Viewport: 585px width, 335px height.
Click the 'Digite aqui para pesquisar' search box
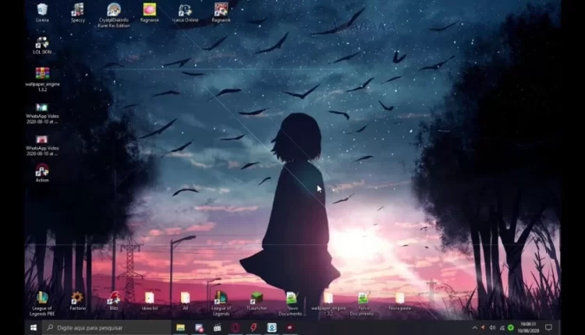pos(106,327)
